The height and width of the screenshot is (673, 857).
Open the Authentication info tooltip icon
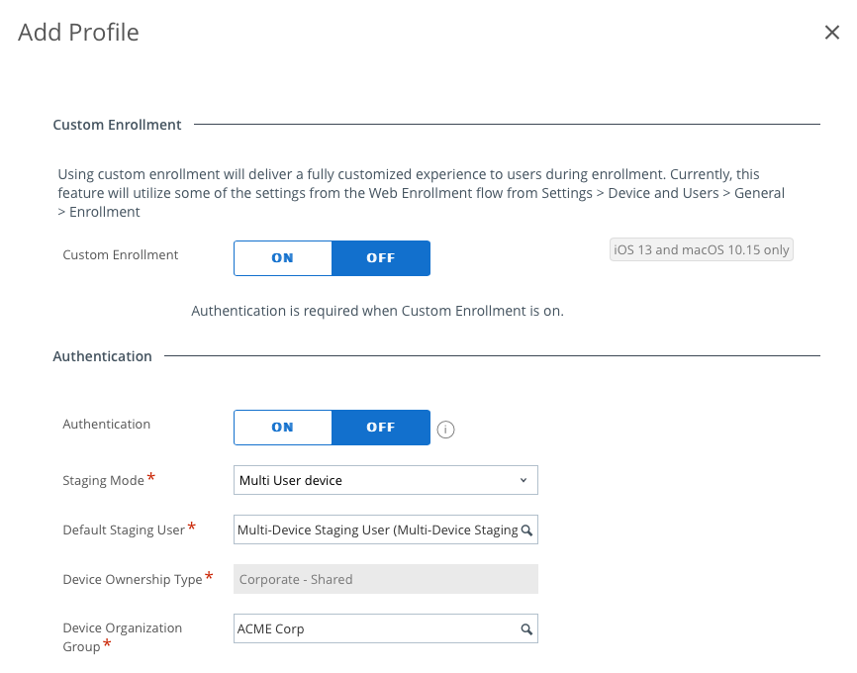(445, 430)
